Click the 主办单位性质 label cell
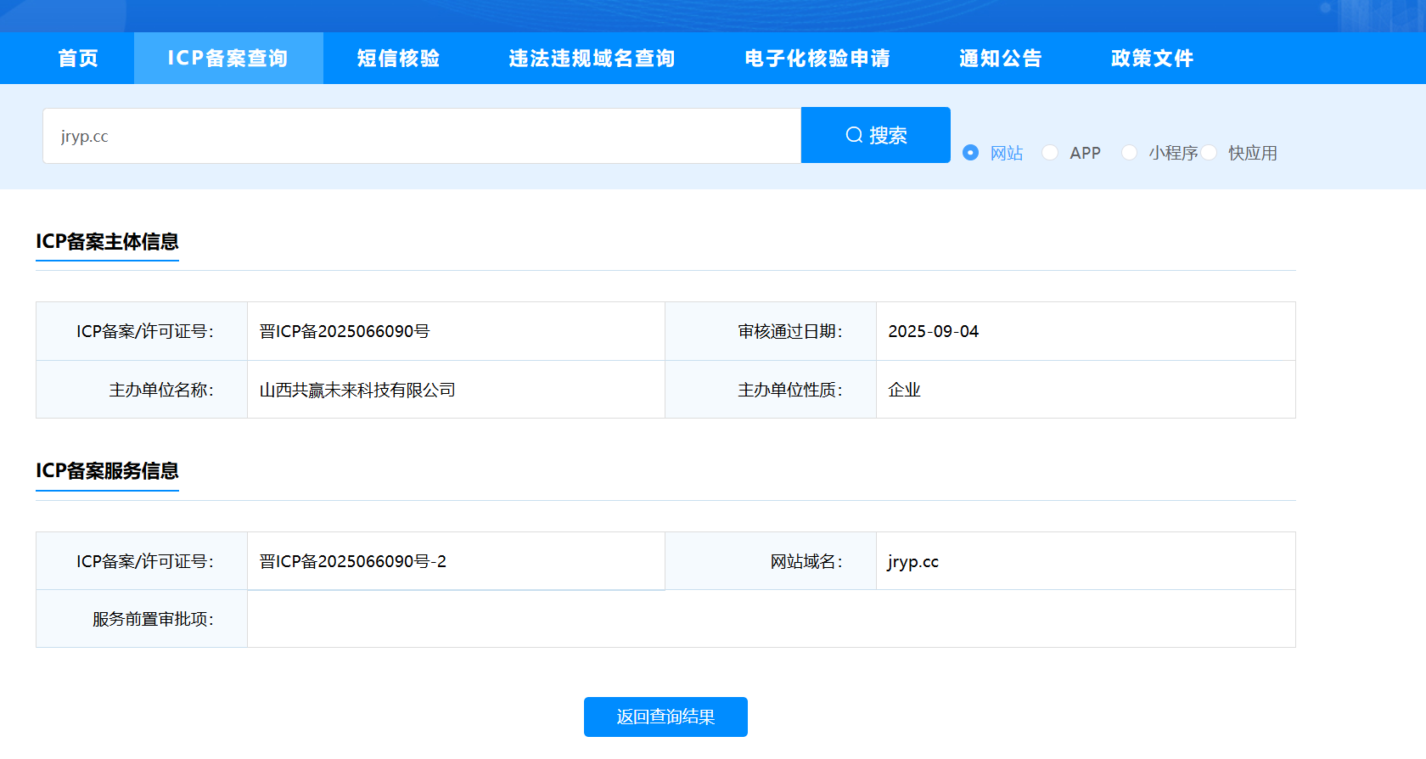 [x=771, y=390]
